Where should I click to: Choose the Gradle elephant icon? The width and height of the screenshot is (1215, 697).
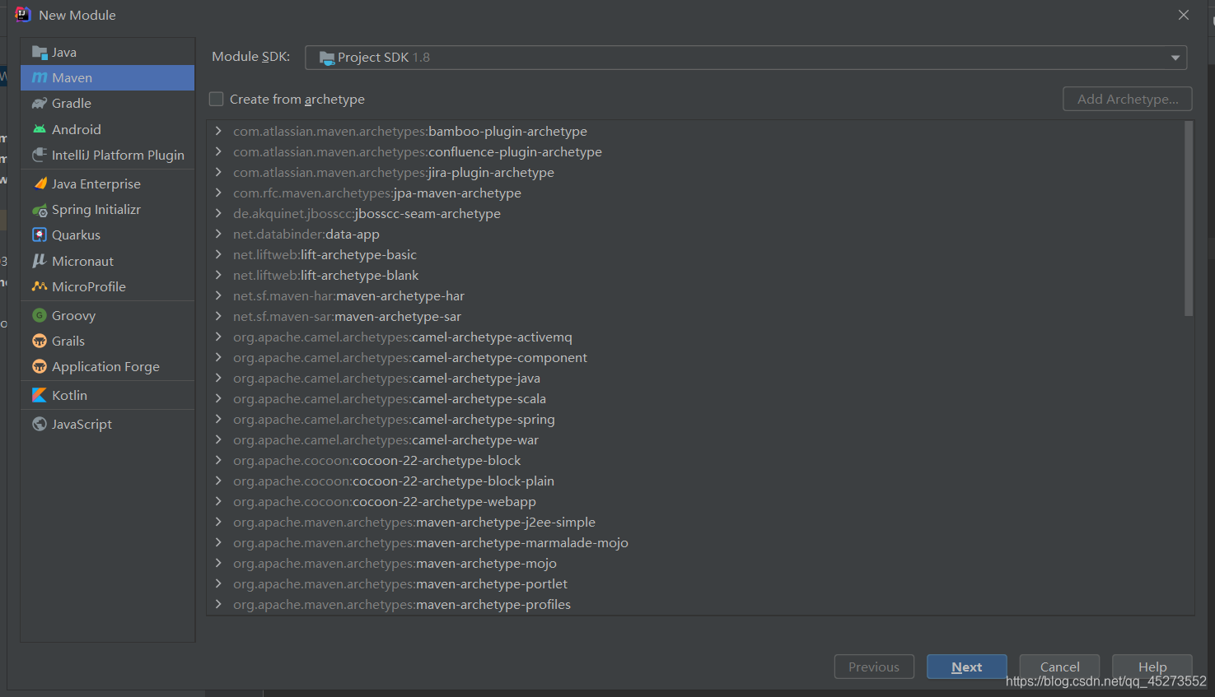pos(39,103)
